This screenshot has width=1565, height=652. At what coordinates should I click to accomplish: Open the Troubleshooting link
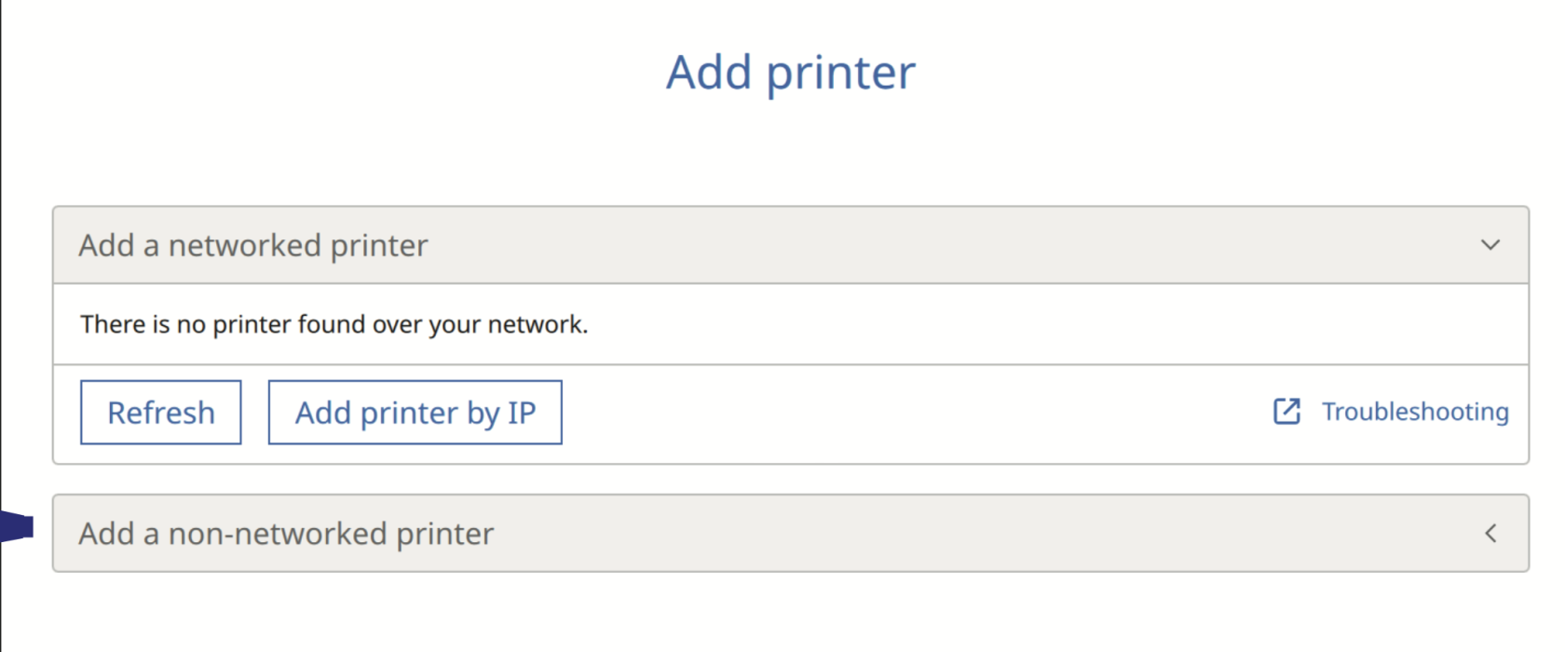1414,412
